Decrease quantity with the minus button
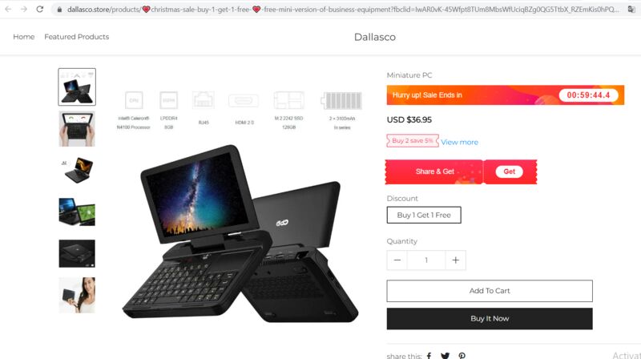 click(397, 260)
